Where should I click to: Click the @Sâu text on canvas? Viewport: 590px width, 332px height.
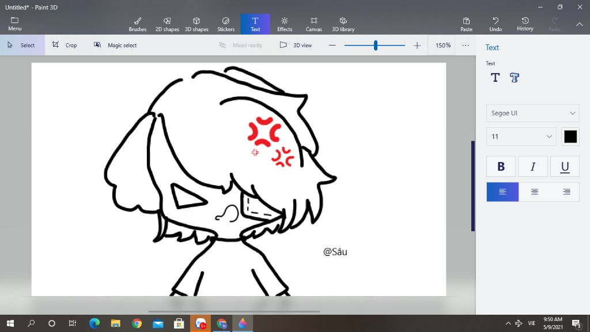[x=335, y=252]
